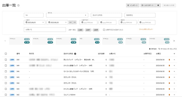182x97 pixels.
Task: Go to previous week in date strip
Action: pyautogui.click(x=5, y=41)
